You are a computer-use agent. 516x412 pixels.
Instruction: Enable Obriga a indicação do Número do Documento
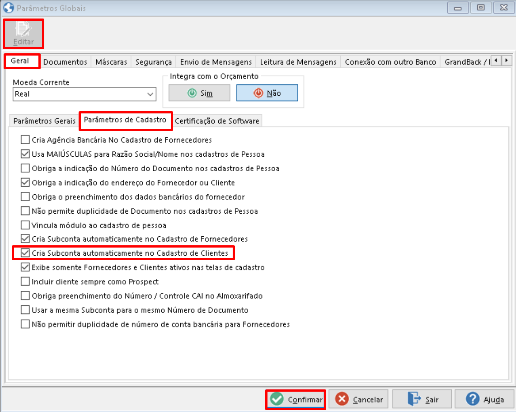point(25,168)
